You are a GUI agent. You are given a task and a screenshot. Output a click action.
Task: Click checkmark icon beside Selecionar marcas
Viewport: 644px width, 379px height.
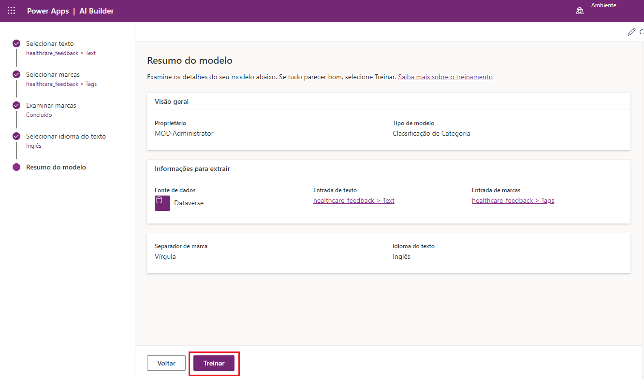16,74
